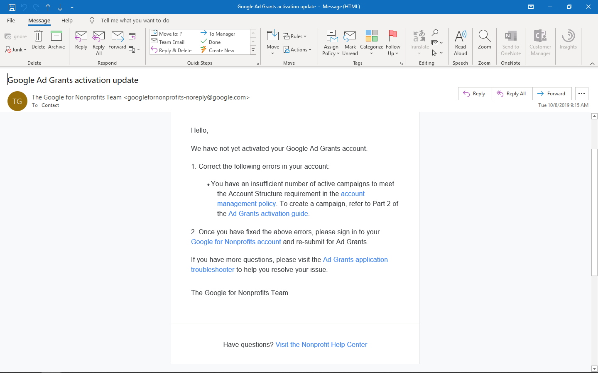
Task: Open the Assign Policy menu
Action: tap(331, 43)
